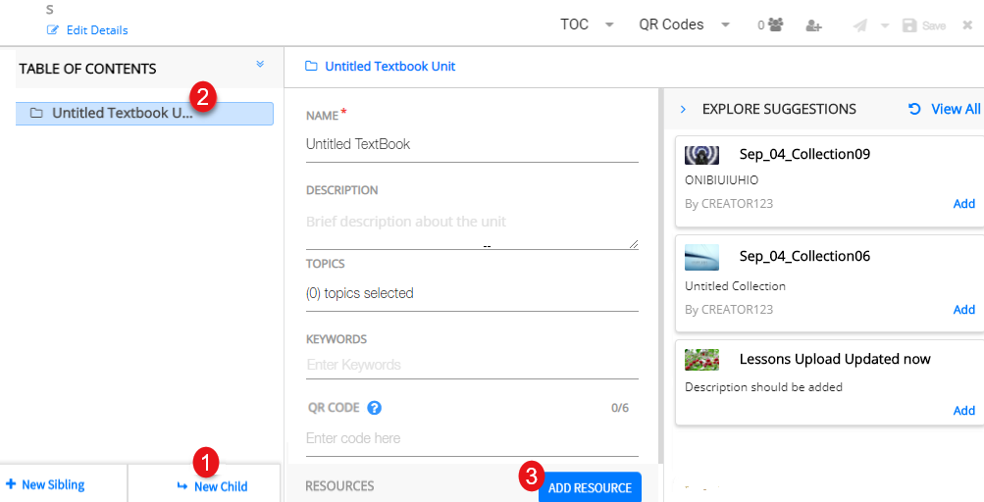Collapse the Table of Contents panel
The image size is (984, 502).
[x=260, y=65]
